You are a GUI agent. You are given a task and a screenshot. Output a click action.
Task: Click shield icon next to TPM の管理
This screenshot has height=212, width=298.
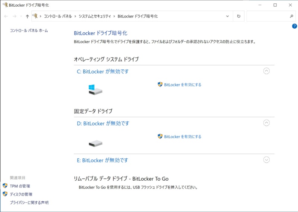pos(5,186)
